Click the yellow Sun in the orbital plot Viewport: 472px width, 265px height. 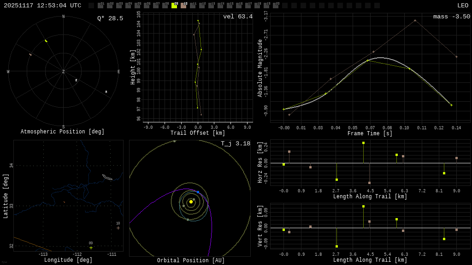(x=191, y=202)
